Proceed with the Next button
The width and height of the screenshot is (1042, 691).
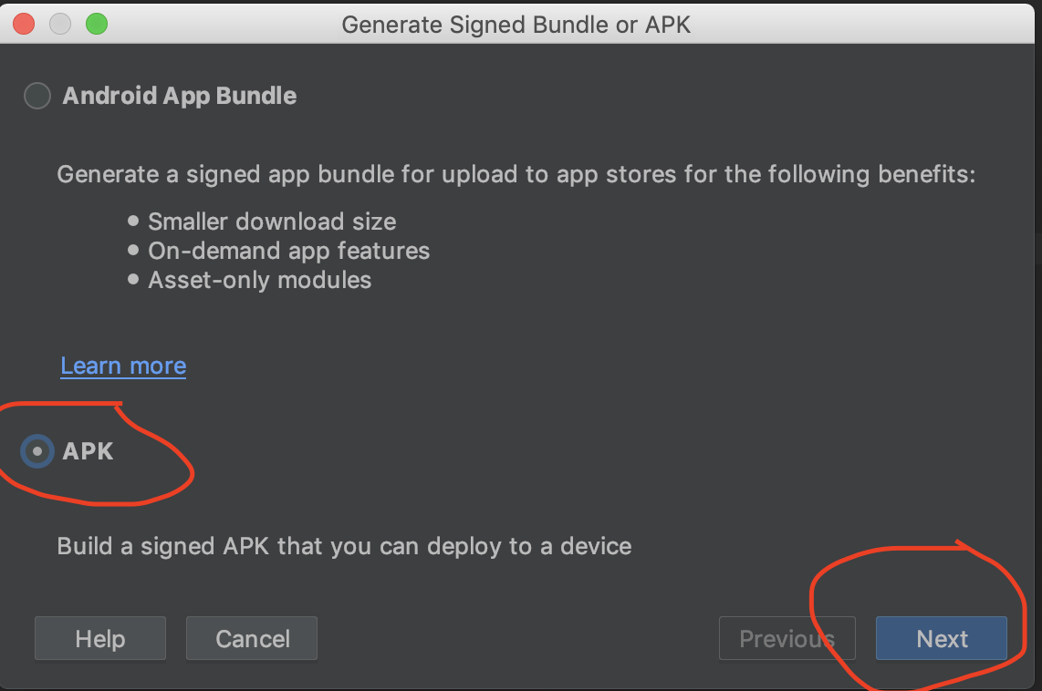(x=942, y=638)
